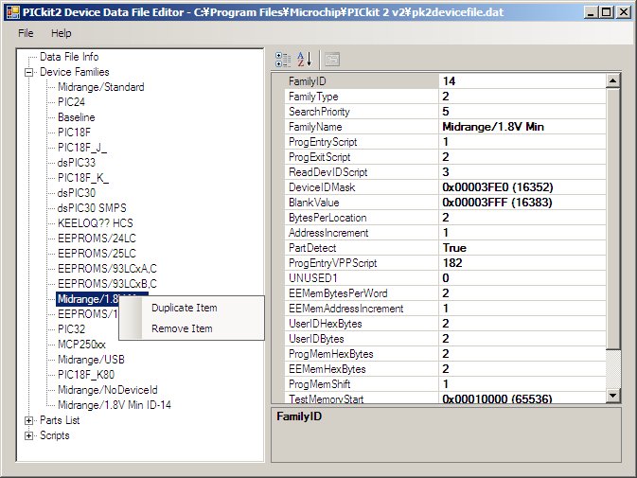Viewport: 637px width, 478px height.
Task: Select Data File Info tree item
Action: 69,57
